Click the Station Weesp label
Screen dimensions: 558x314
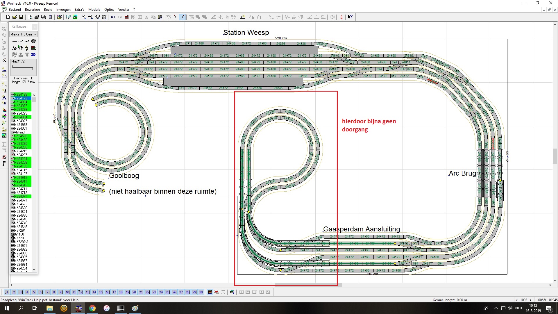click(x=246, y=33)
